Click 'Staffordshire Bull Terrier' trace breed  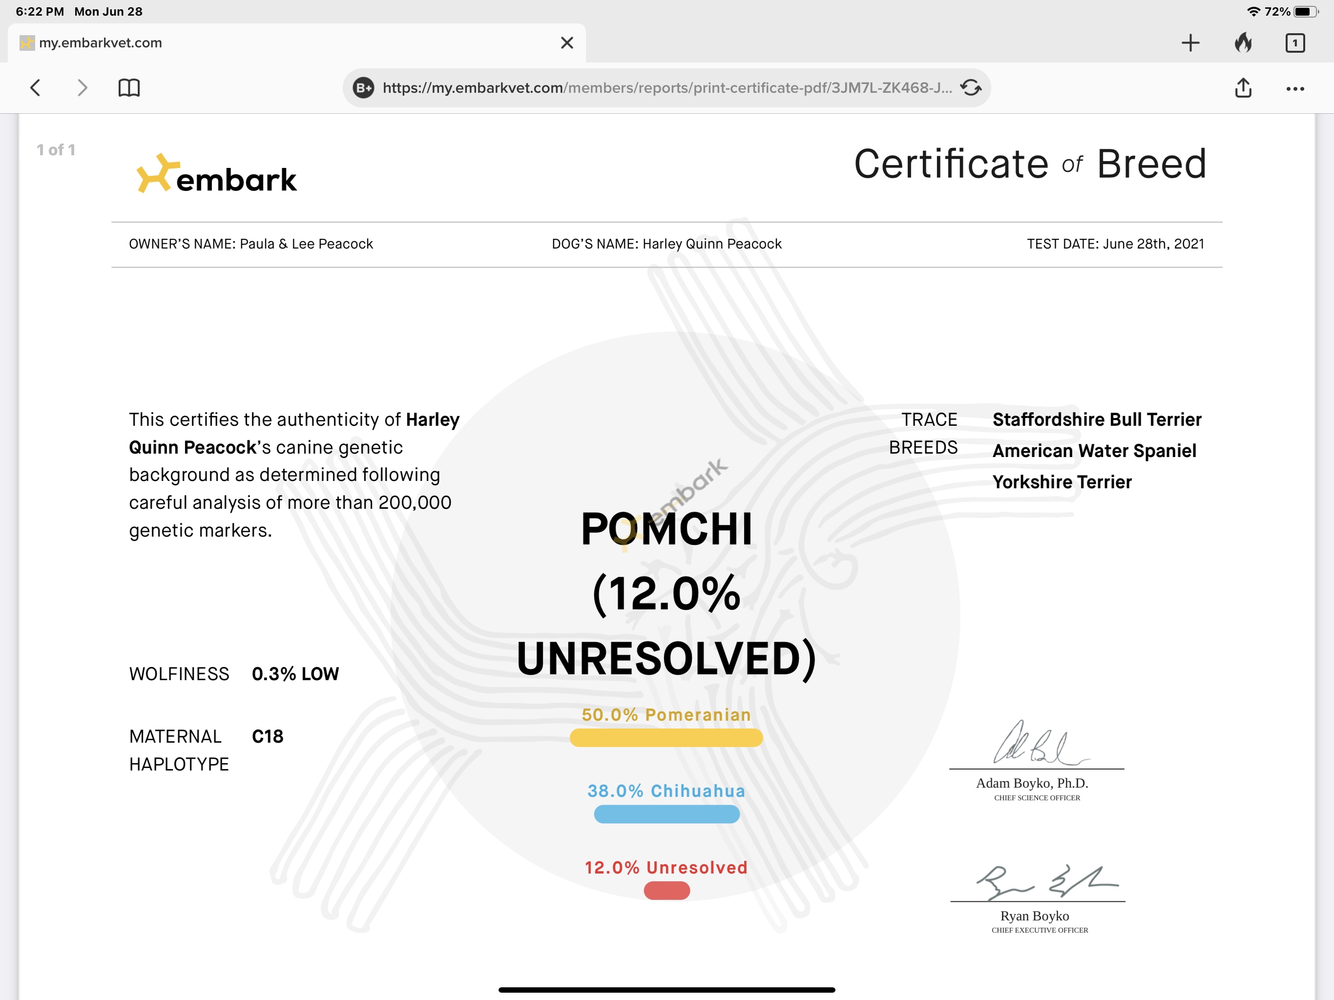pos(1097,419)
